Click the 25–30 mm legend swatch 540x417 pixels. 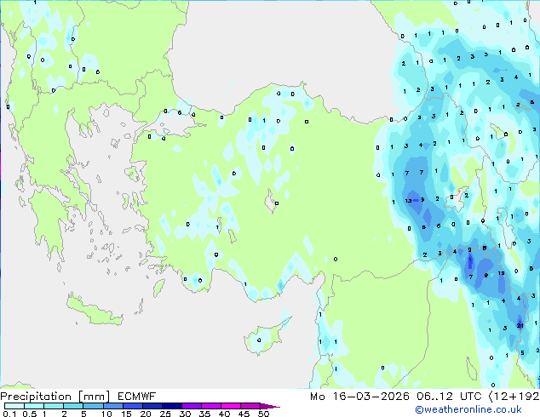click(171, 406)
